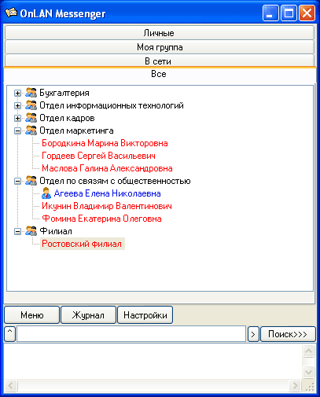This screenshot has height=397, width=320.
Task: Collapse the Отдел маркетинга node
Action: [x=17, y=130]
